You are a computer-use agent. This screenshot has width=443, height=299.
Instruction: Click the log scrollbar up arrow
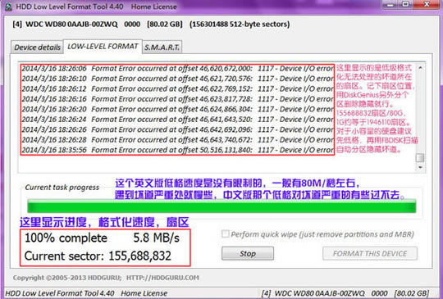[x=420, y=68]
